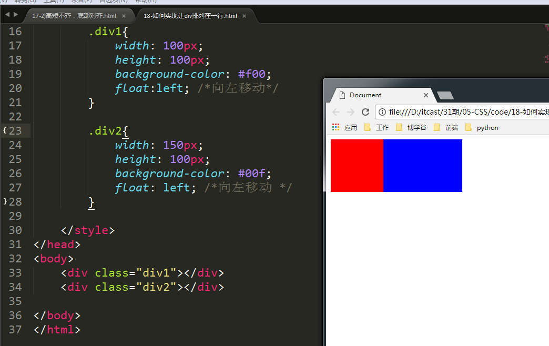The image size is (549, 346).
Task: Open a new tab in Chrome
Action: pos(445,95)
